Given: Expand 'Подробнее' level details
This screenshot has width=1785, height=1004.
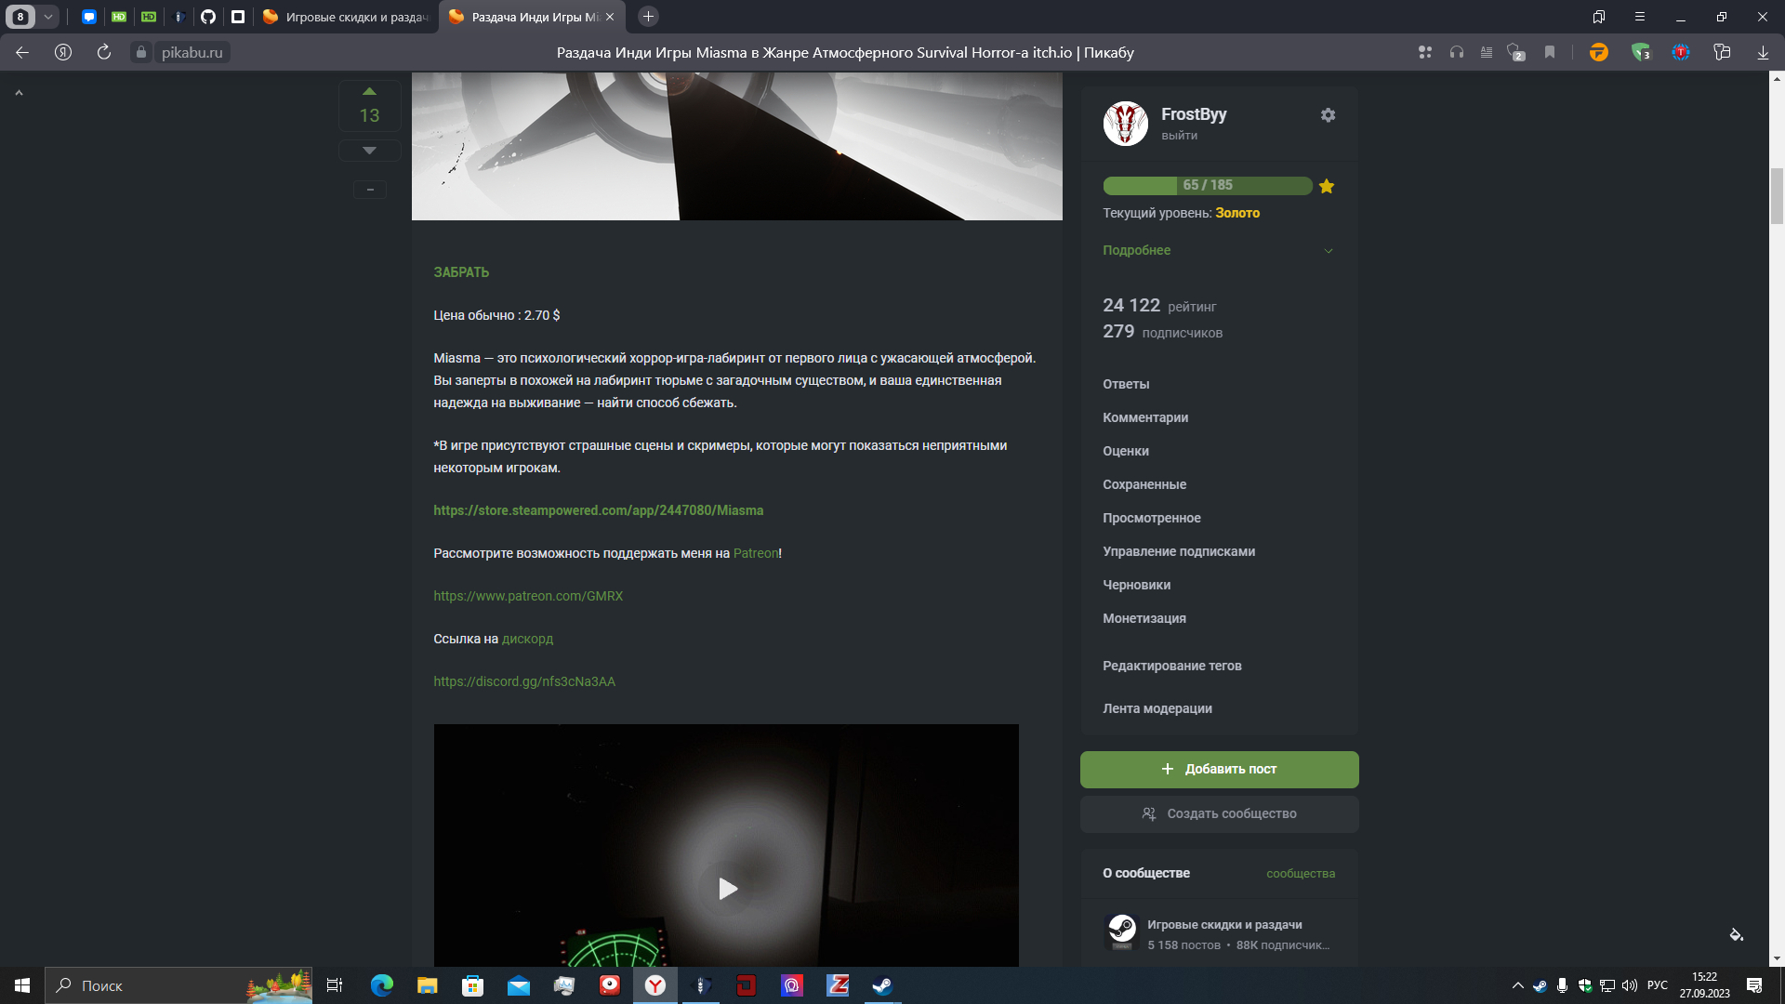Looking at the screenshot, I should (1219, 250).
